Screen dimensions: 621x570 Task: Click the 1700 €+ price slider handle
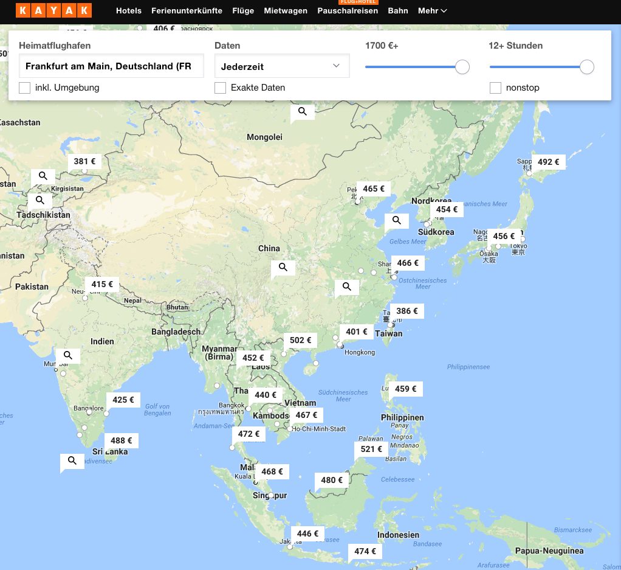pyautogui.click(x=462, y=67)
